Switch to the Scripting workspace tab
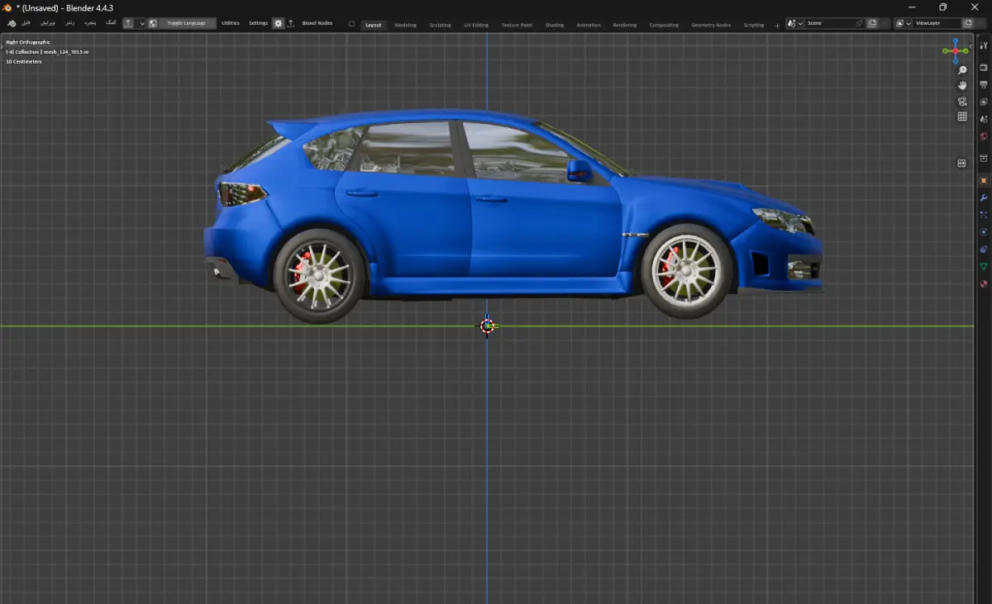The width and height of the screenshot is (992, 604). pos(754,25)
